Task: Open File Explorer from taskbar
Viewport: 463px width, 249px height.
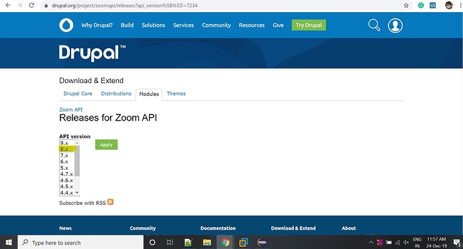Action: (x=207, y=242)
